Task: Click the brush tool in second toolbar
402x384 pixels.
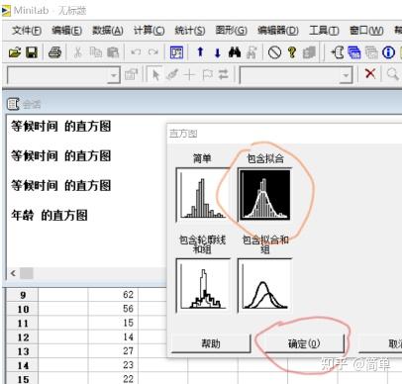Action: pyautogui.click(x=172, y=75)
